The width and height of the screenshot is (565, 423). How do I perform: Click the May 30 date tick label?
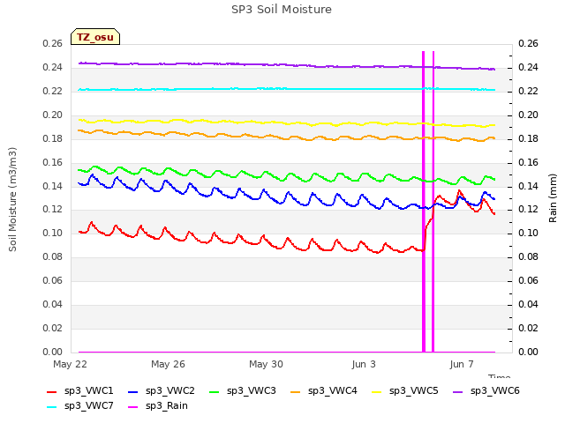266,364
